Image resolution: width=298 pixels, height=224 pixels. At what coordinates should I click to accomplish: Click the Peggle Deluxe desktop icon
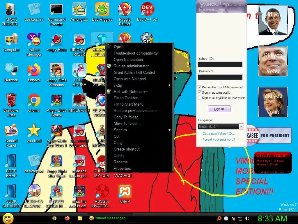point(125,14)
